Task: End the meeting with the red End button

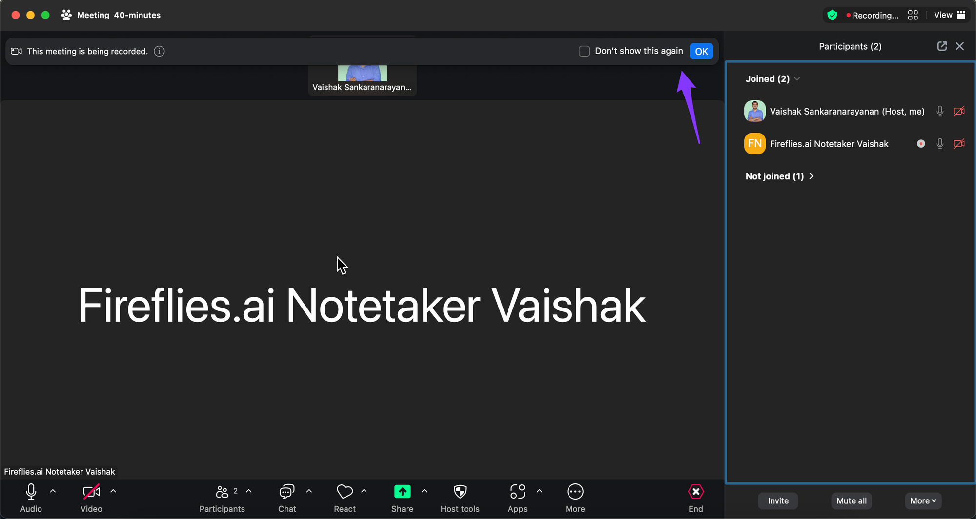Action: (696, 498)
